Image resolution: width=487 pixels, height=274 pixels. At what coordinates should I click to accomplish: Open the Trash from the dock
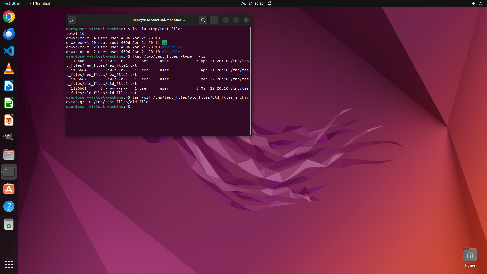coord(9,225)
